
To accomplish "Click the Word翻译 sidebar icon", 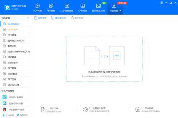I will click(4, 63).
